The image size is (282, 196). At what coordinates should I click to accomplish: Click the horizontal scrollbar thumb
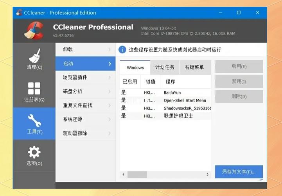click(137, 174)
